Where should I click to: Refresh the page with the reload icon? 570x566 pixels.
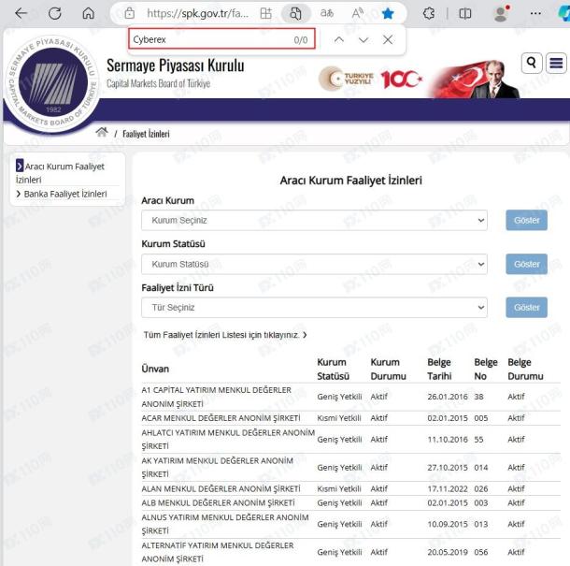54,14
